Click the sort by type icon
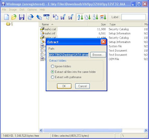The width and height of the screenshot is (149, 139). pos(88,17)
